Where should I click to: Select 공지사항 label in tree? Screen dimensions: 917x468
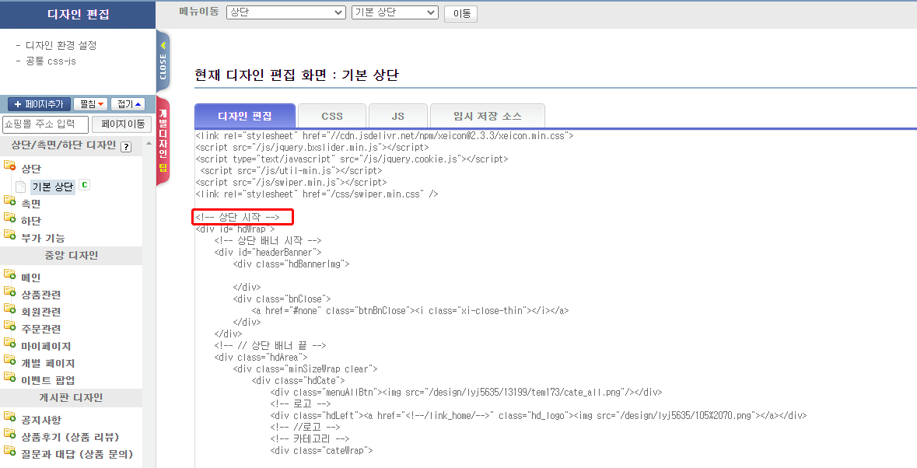point(41,420)
